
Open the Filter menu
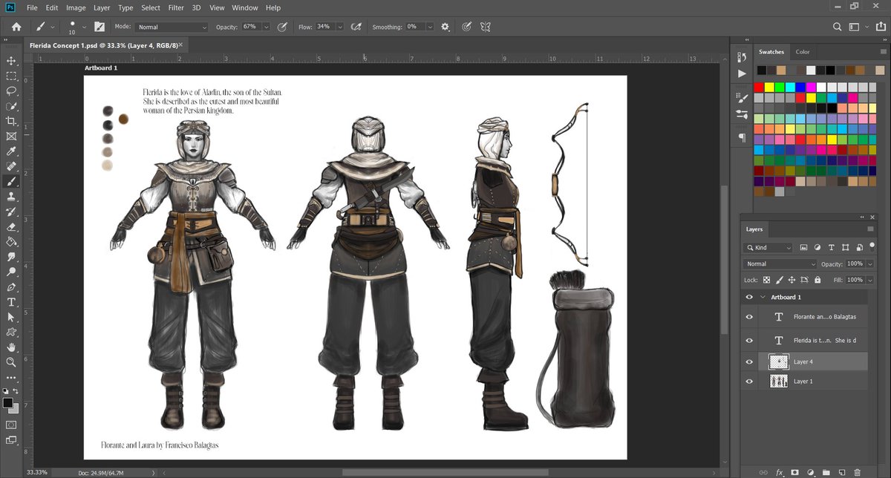176,7
